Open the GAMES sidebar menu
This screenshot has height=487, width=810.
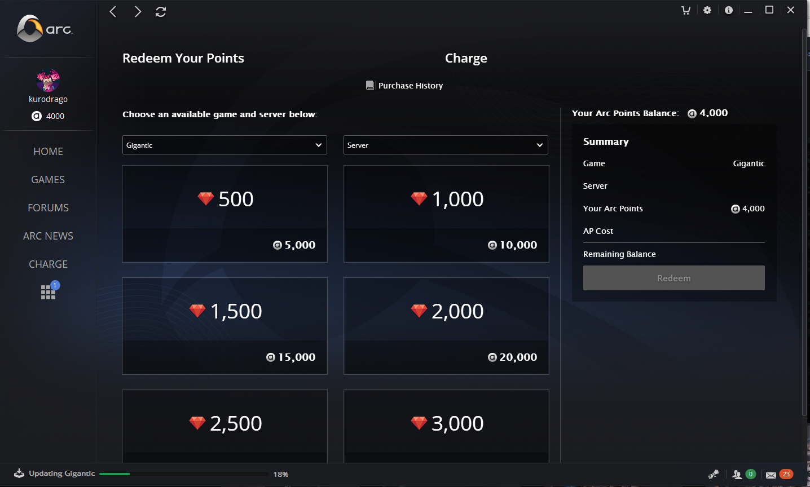tap(48, 180)
